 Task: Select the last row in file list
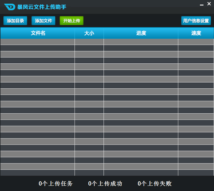pyautogui.click(x=107, y=173)
